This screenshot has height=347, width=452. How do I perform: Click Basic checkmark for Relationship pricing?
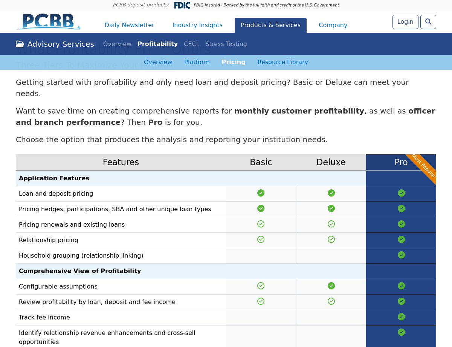[x=261, y=240]
